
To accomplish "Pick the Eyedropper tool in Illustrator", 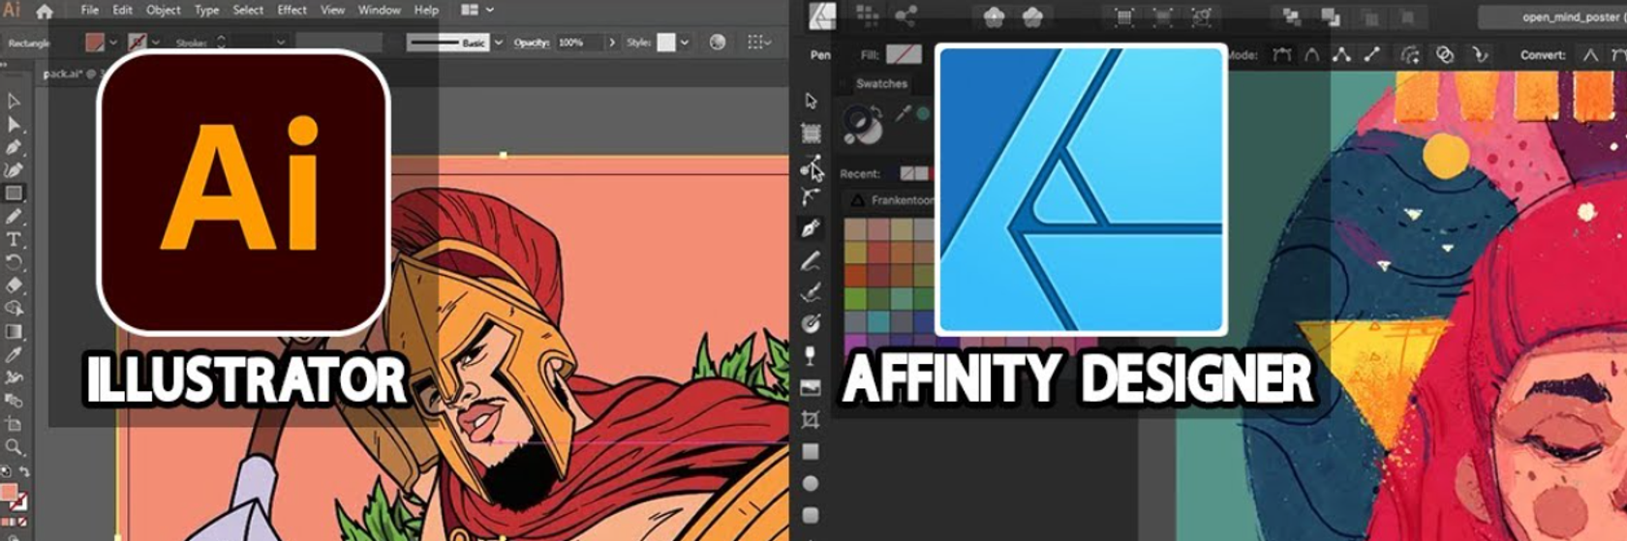I will 14,354.
